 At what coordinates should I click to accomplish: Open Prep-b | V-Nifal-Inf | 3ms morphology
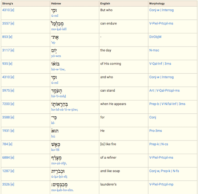[x=167, y=104]
